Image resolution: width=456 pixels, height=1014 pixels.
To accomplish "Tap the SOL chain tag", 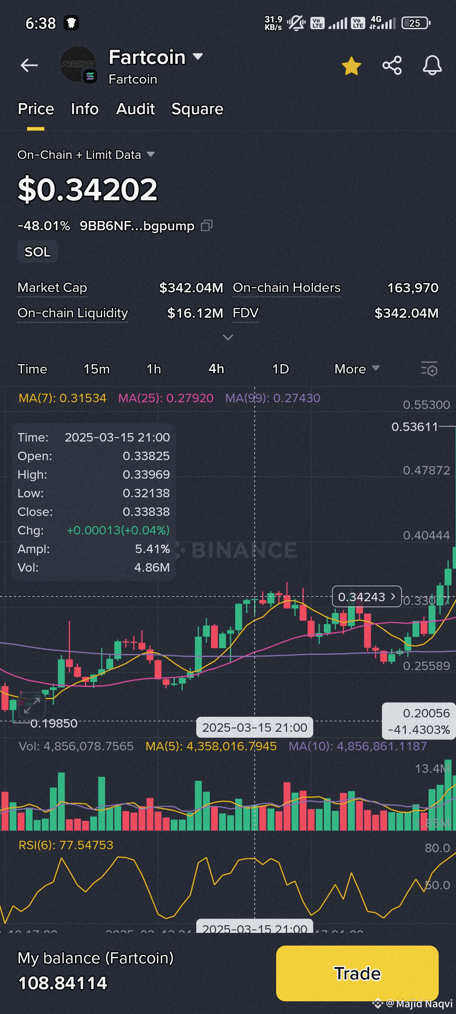I will [37, 252].
